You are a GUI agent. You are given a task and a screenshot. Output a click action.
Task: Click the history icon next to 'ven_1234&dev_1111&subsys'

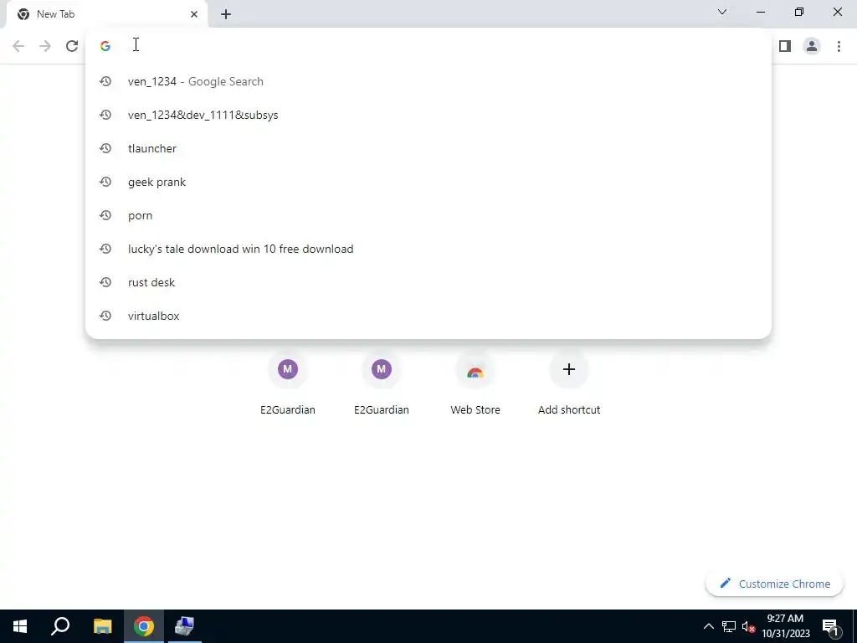pyautogui.click(x=105, y=115)
